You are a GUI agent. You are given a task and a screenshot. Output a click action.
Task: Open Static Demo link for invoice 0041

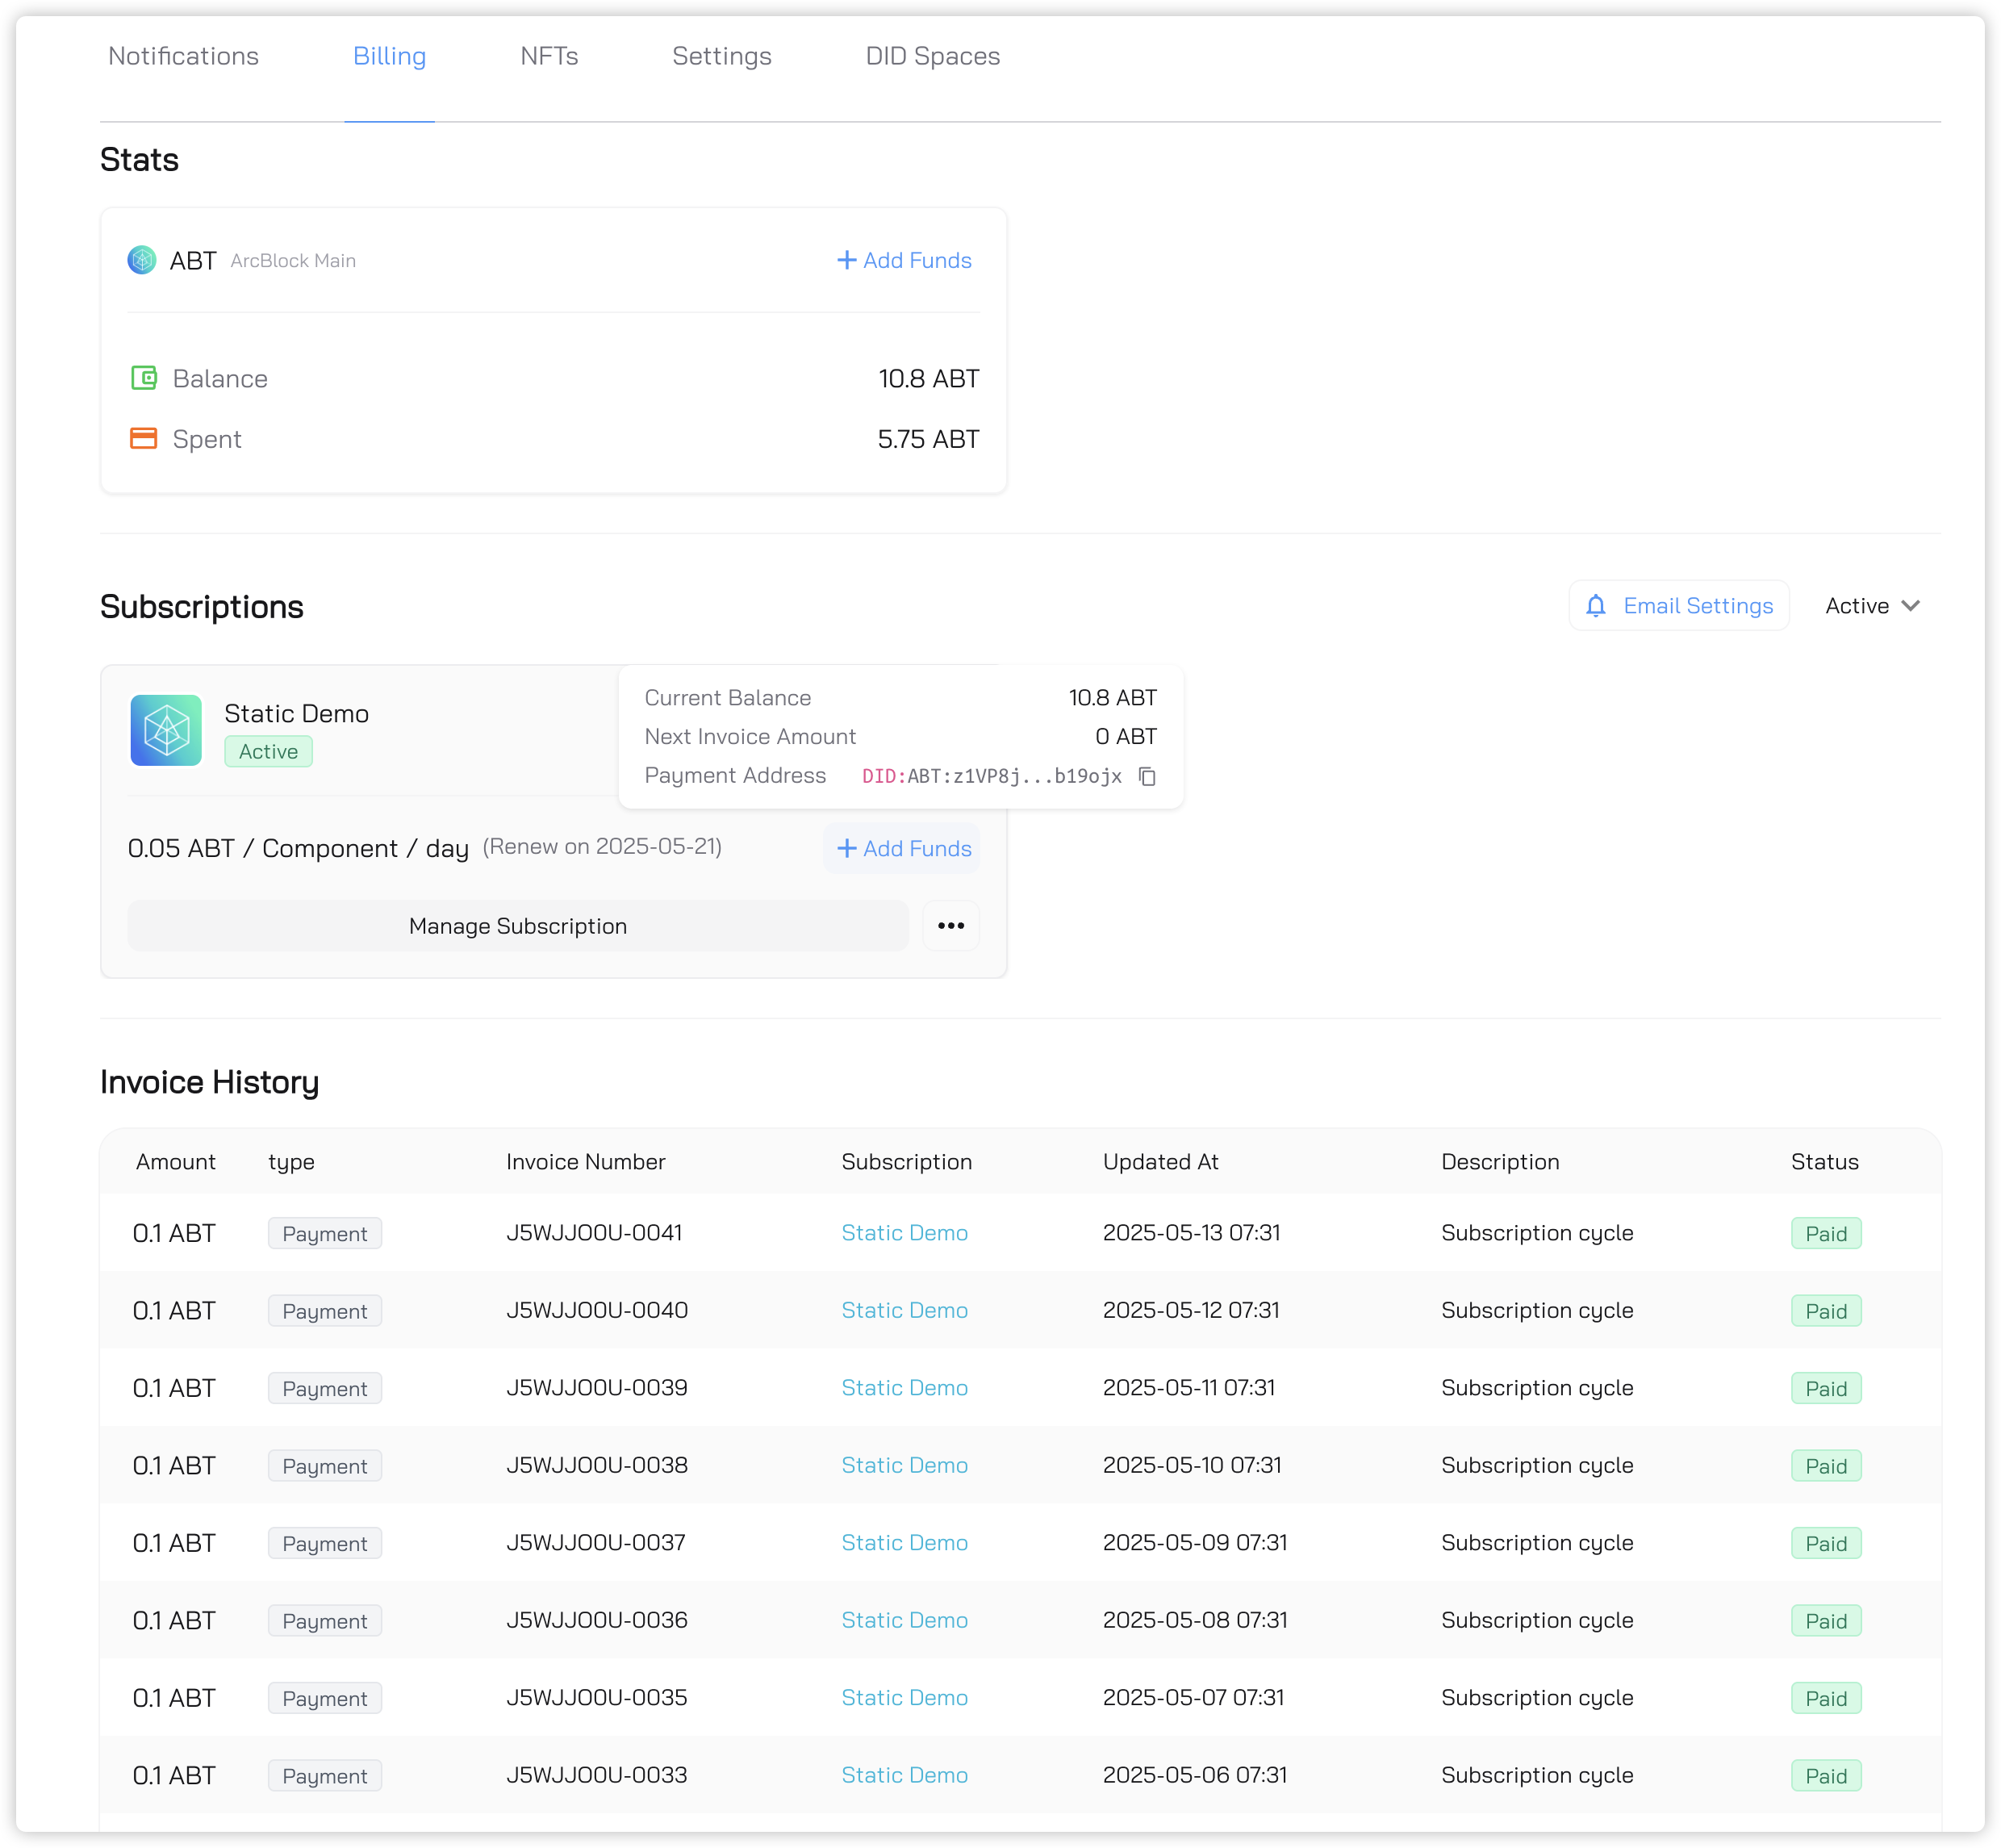[904, 1233]
